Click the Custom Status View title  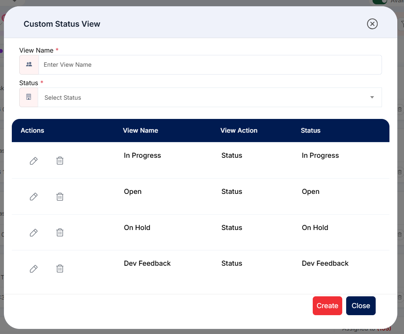62,24
